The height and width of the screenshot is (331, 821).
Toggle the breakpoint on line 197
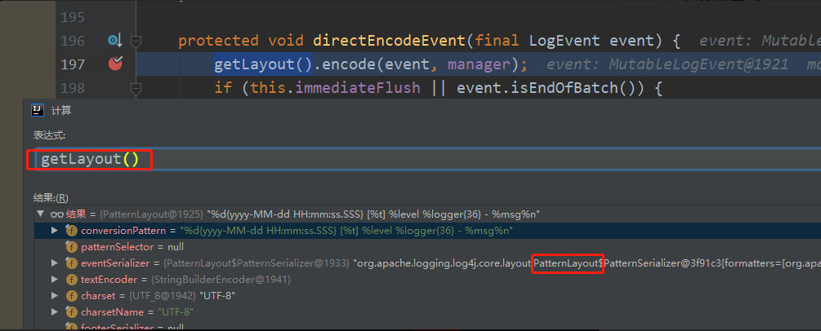pos(115,64)
